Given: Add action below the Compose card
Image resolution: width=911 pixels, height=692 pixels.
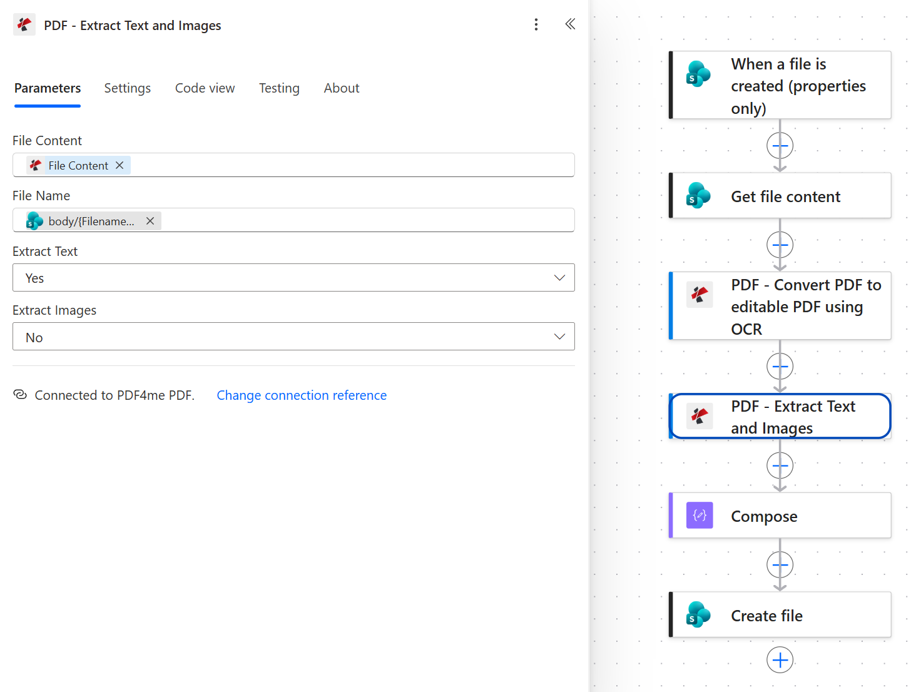Looking at the screenshot, I should (x=780, y=565).
